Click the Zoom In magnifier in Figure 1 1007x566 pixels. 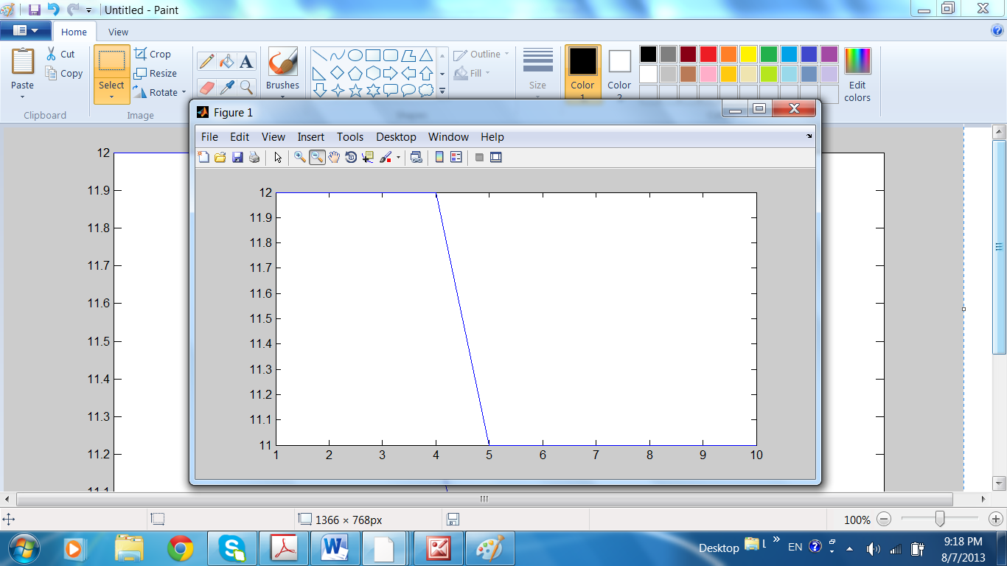pyautogui.click(x=300, y=157)
